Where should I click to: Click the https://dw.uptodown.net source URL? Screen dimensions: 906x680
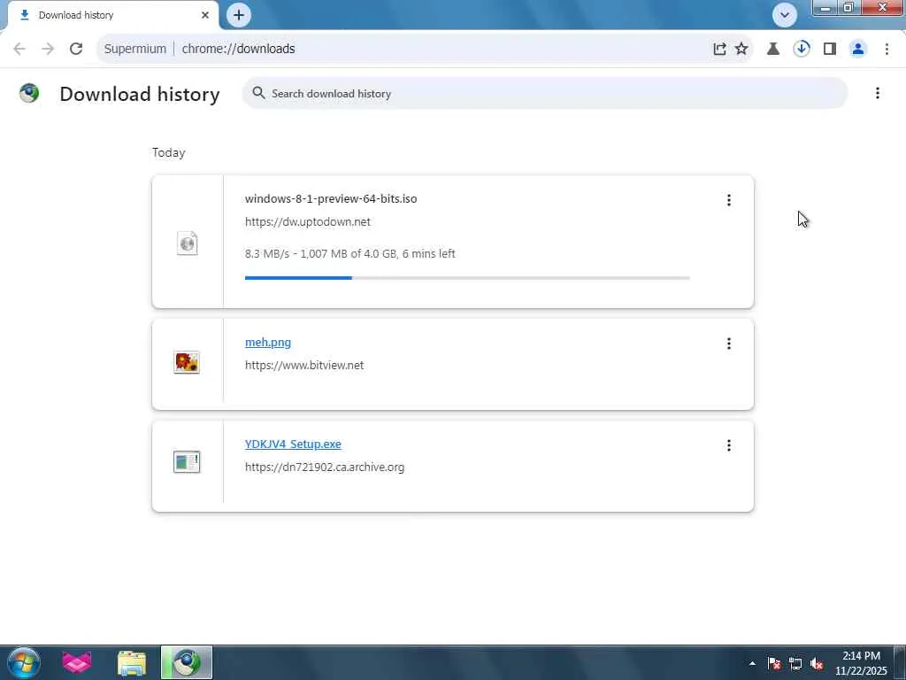click(307, 221)
